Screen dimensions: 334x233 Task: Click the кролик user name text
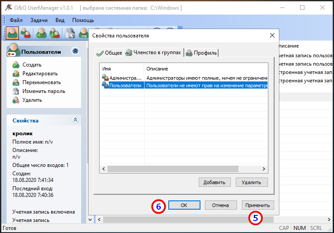[22, 133]
